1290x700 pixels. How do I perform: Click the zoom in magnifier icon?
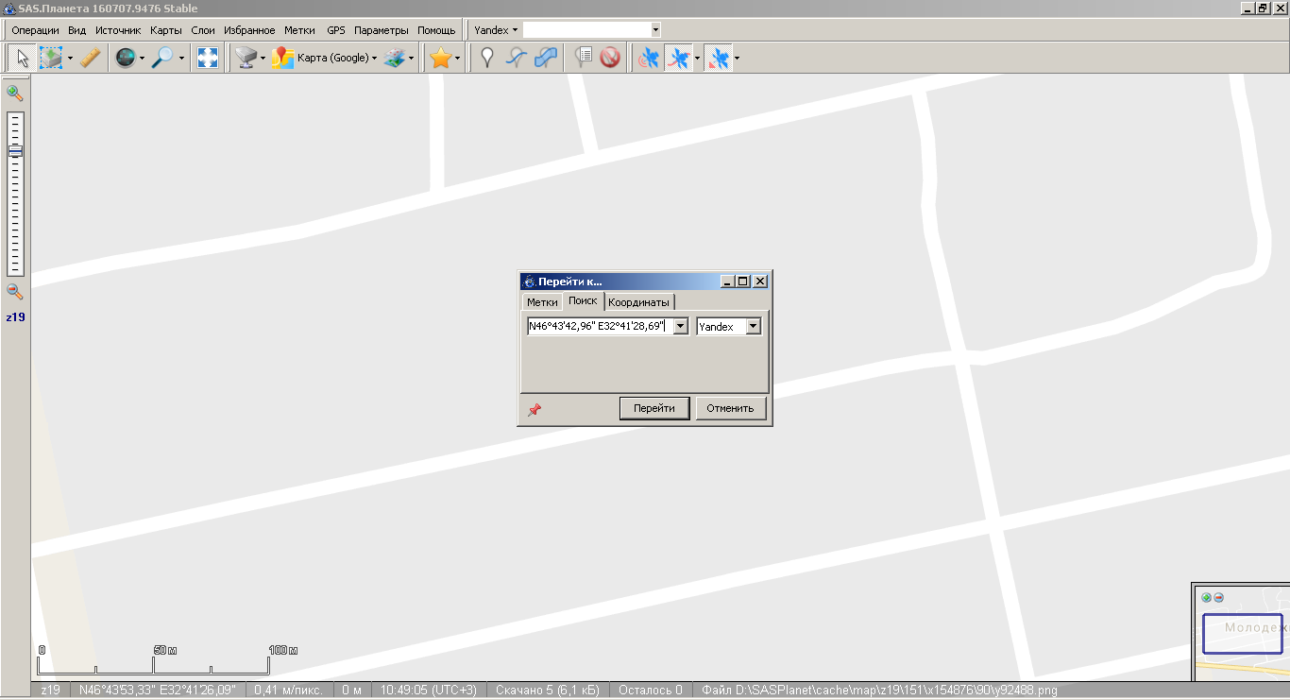[14, 93]
